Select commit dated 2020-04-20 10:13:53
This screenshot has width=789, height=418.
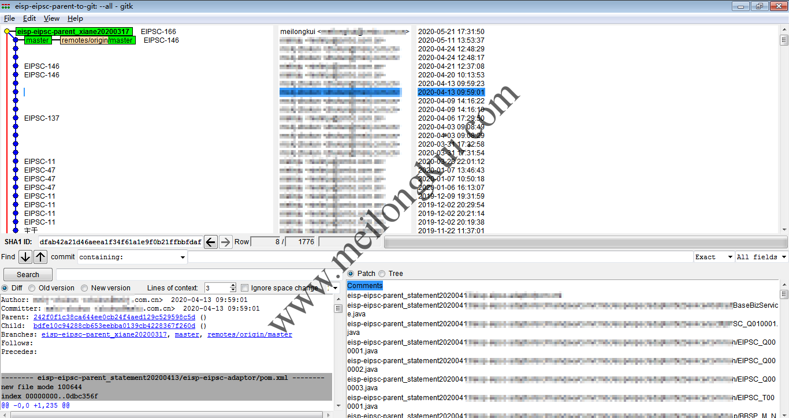click(x=451, y=75)
